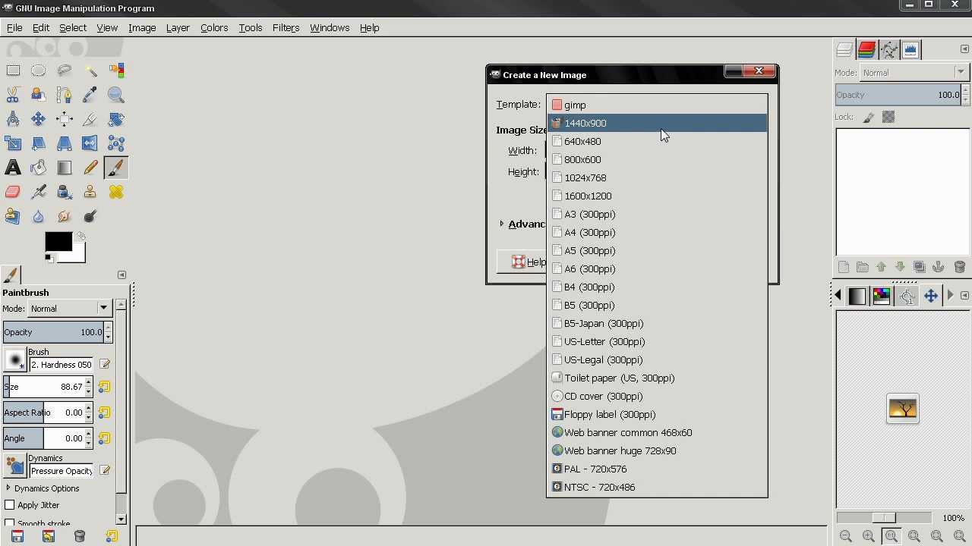Image resolution: width=972 pixels, height=546 pixels.
Task: Select the Airbrush tool
Action: (39, 192)
